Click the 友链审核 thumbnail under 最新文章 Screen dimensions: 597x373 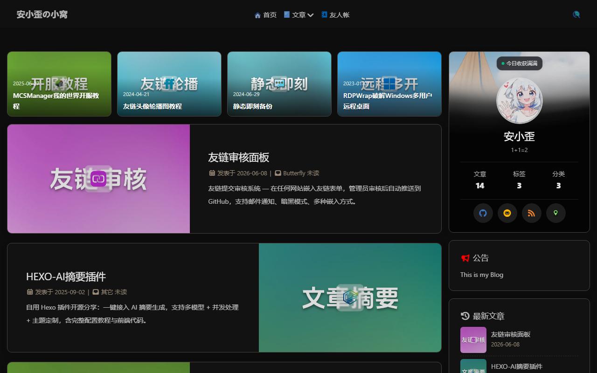click(x=473, y=340)
